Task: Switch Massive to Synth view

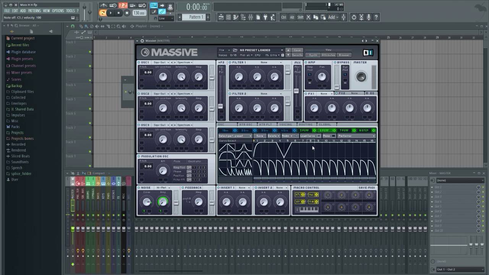Action: pos(313,55)
